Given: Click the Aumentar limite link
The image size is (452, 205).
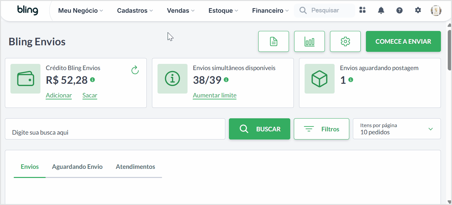Looking at the screenshot, I should click(215, 95).
